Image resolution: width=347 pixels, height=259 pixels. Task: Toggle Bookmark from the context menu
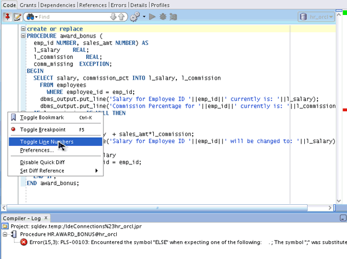tap(42, 118)
